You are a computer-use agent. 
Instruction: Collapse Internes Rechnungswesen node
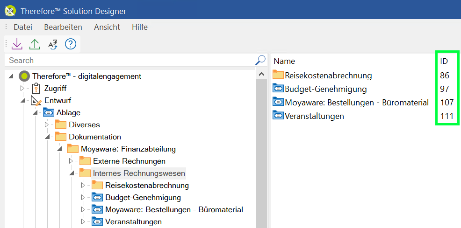(72, 173)
